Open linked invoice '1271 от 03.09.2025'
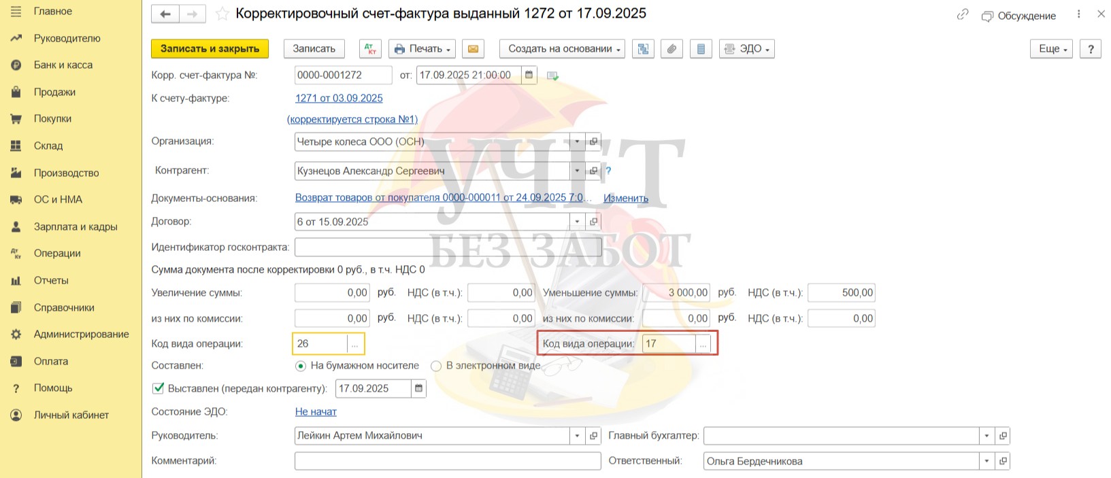 click(x=339, y=98)
